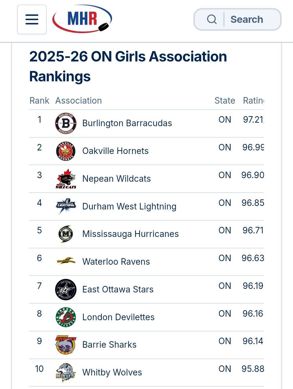The width and height of the screenshot is (293, 389).
Task: Sort by the Association column header
Action: (78, 101)
